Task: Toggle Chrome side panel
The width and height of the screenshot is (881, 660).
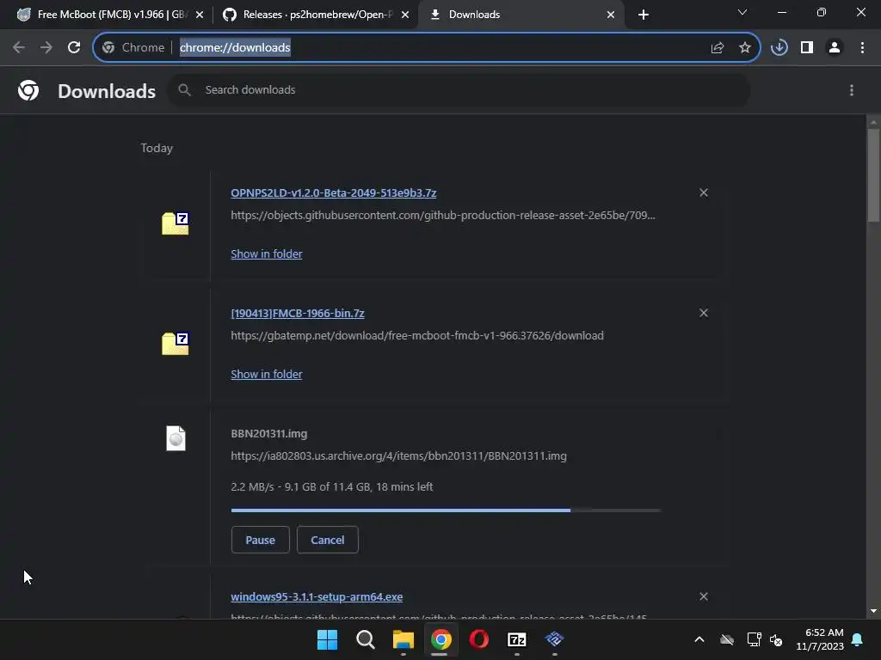Action: (x=807, y=48)
